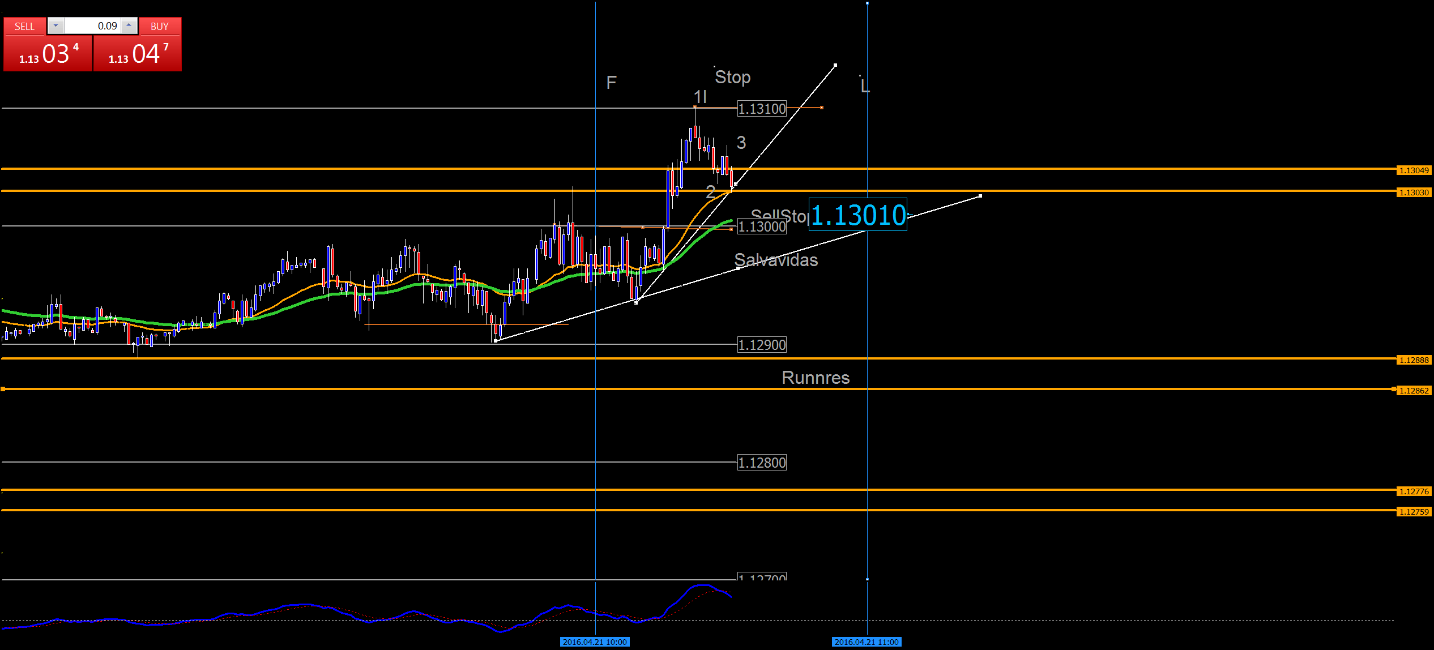This screenshot has height=650, width=1434.
Task: Click the SELL one-click trading button
Action: [24, 26]
